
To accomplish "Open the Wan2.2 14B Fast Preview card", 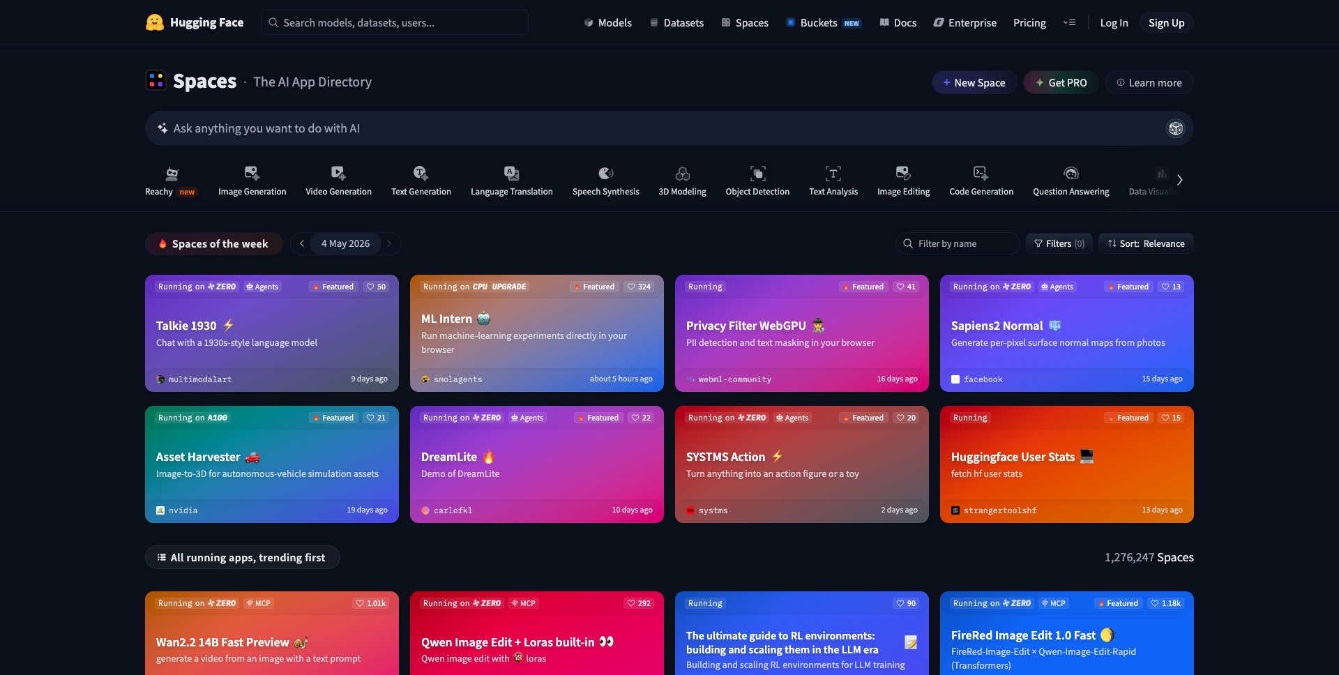I will point(272,633).
